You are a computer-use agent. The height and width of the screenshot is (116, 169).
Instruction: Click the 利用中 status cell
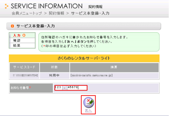(x=54, y=75)
